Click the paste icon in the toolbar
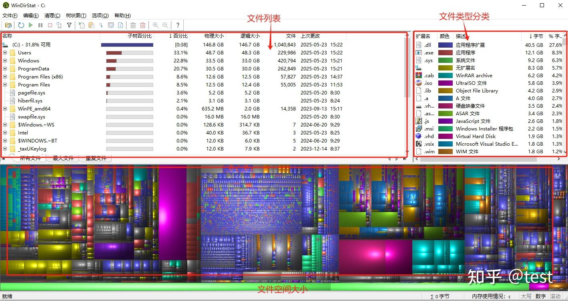Viewport: 568px width, 301px height. (x=91, y=25)
